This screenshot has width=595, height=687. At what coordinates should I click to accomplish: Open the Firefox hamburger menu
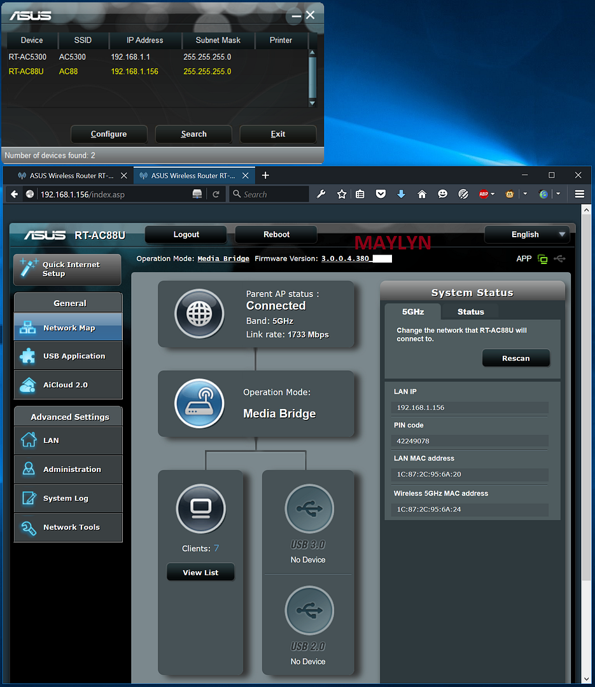pyautogui.click(x=579, y=194)
